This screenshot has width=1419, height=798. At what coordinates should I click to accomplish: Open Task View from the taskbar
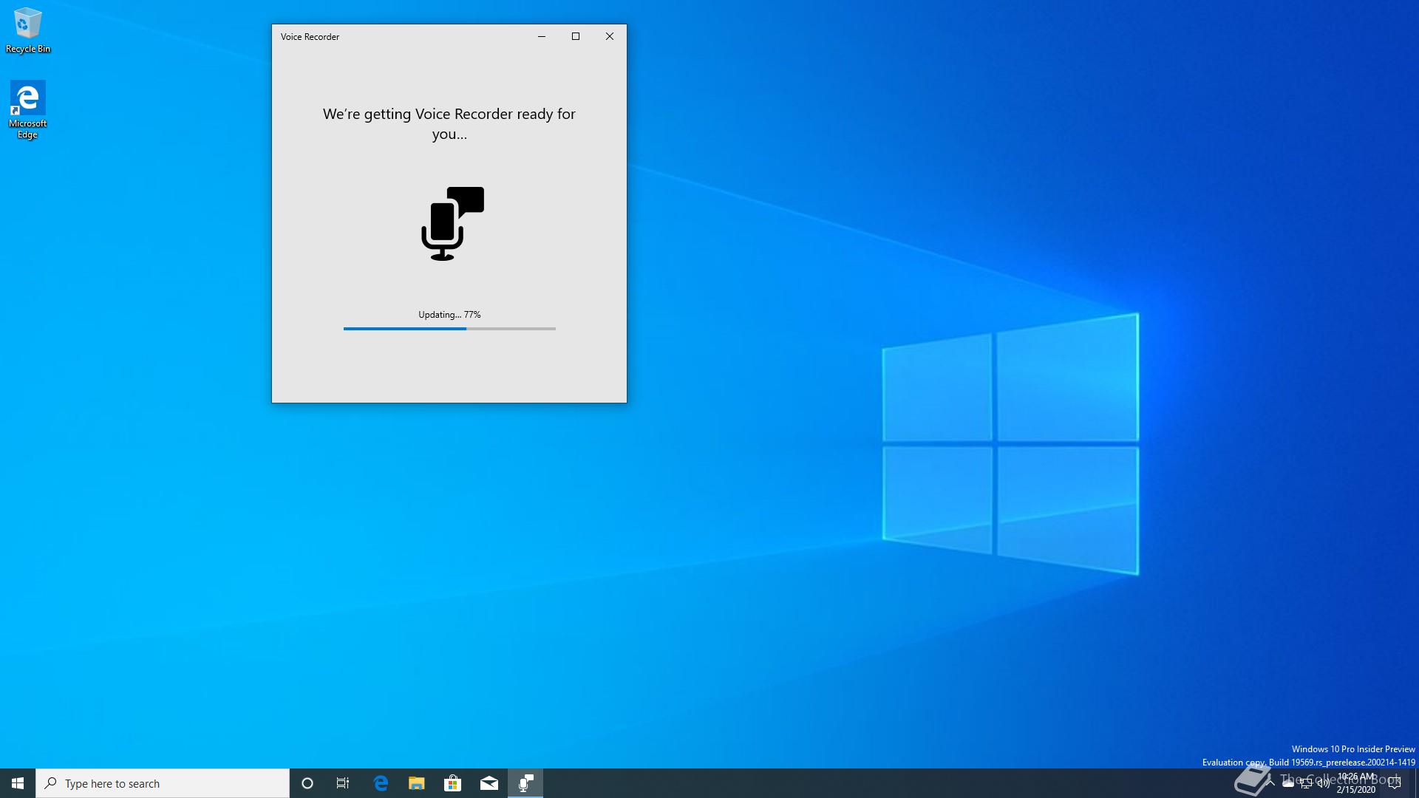coord(343,783)
